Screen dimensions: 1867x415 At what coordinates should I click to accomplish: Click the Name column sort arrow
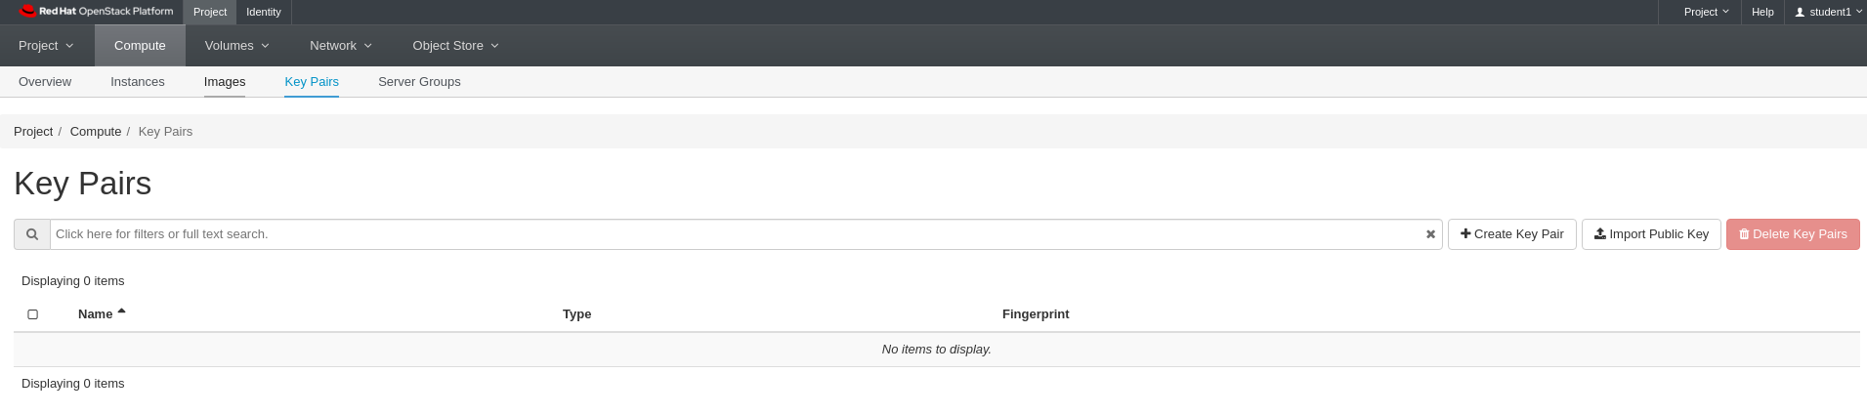coord(121,311)
